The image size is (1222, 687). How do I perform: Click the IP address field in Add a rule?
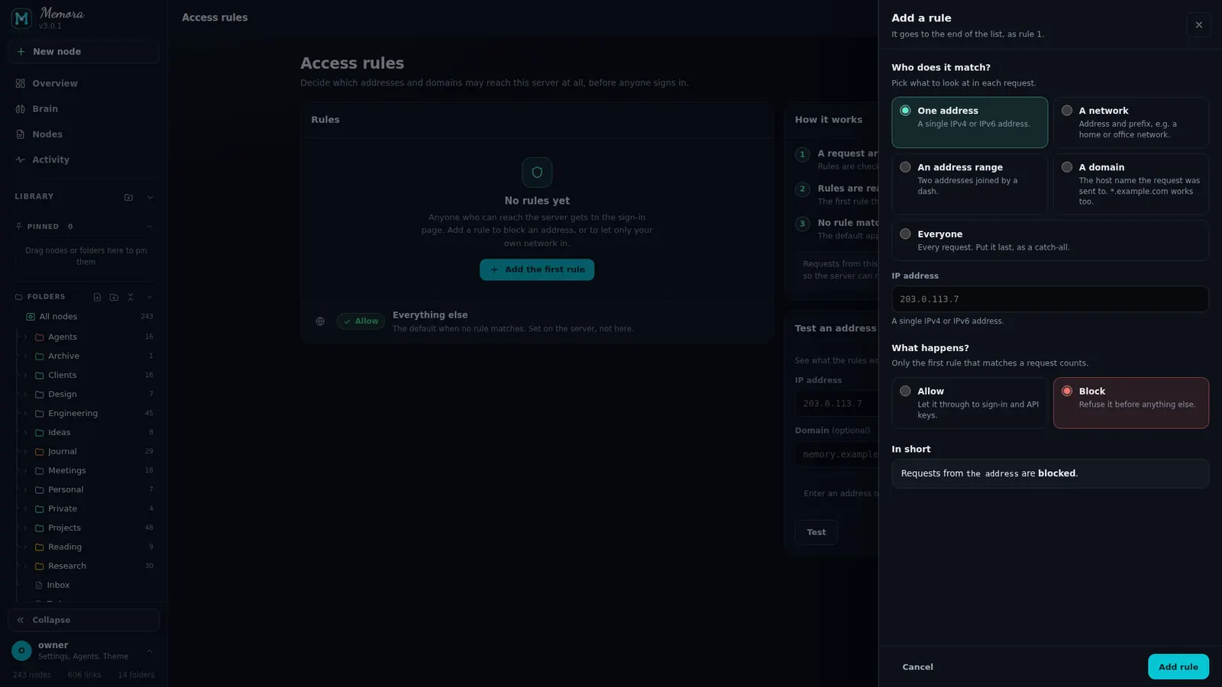coord(1050,299)
